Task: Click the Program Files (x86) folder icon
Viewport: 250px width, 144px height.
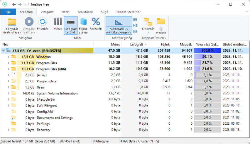Action: pyautogui.click(x=13, y=69)
